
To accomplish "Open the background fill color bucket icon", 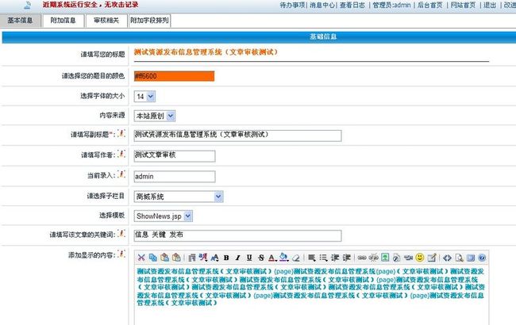I will pos(283,258).
